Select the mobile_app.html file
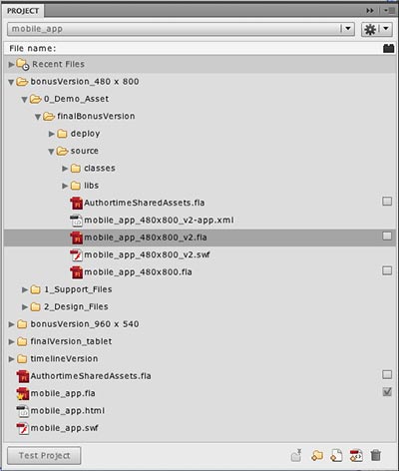 pos(68,411)
